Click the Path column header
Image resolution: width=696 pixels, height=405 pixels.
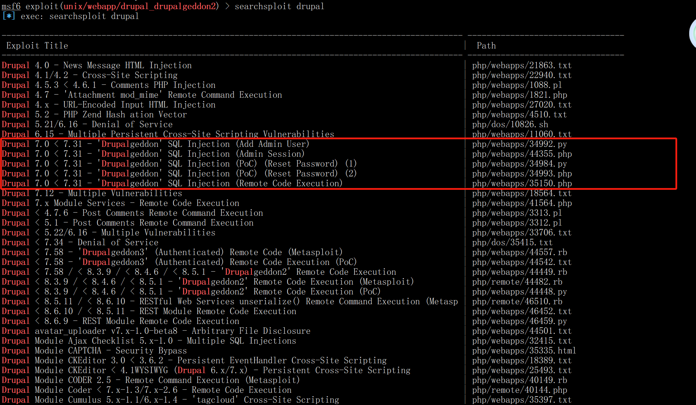tap(486, 45)
